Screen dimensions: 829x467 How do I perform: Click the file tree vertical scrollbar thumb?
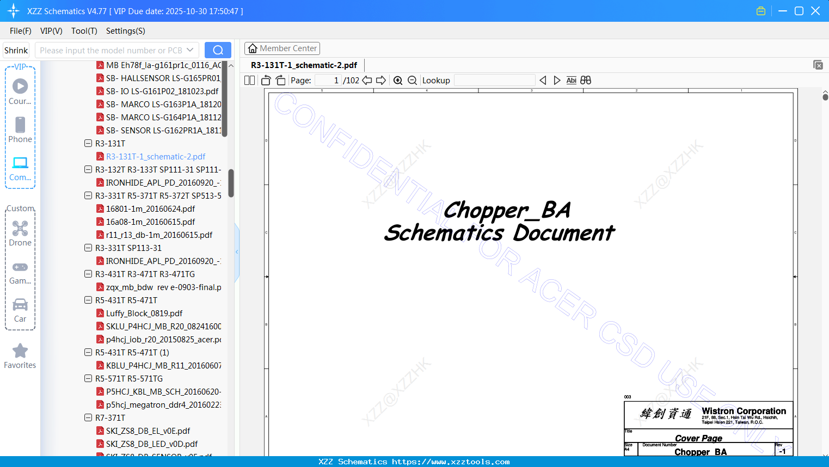point(231,183)
